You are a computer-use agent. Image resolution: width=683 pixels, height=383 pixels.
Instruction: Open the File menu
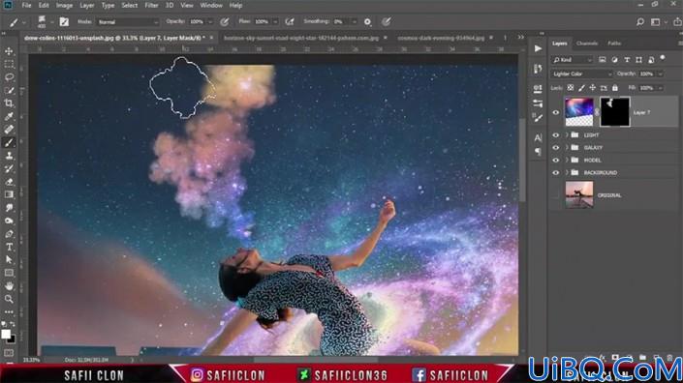pos(26,5)
